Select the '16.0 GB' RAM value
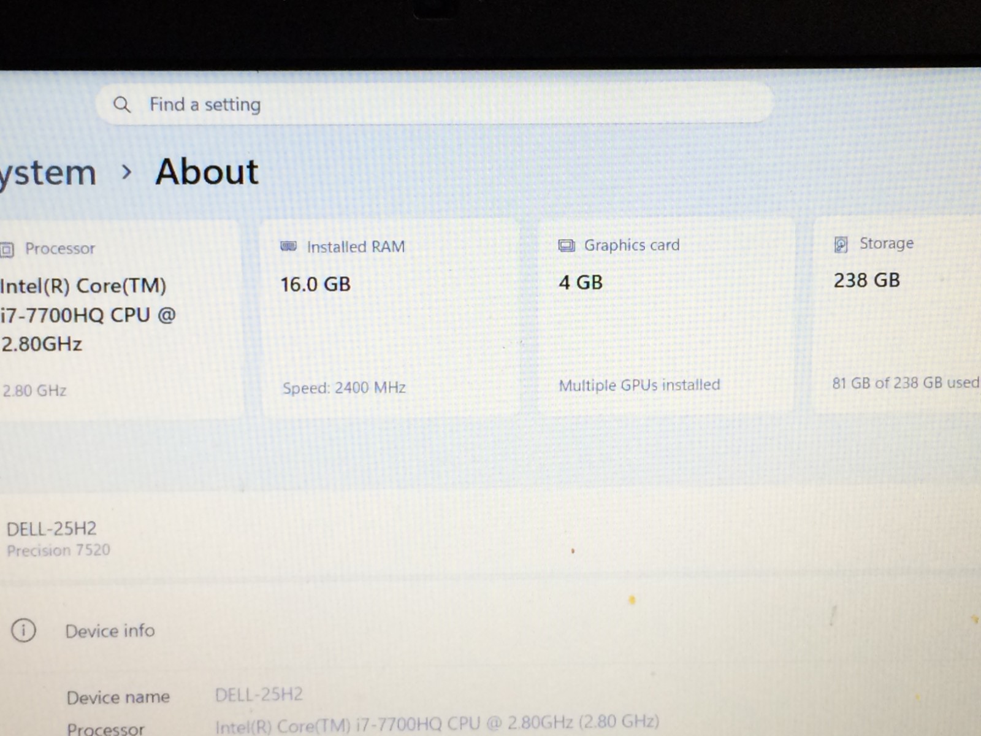The height and width of the screenshot is (736, 981). point(315,284)
